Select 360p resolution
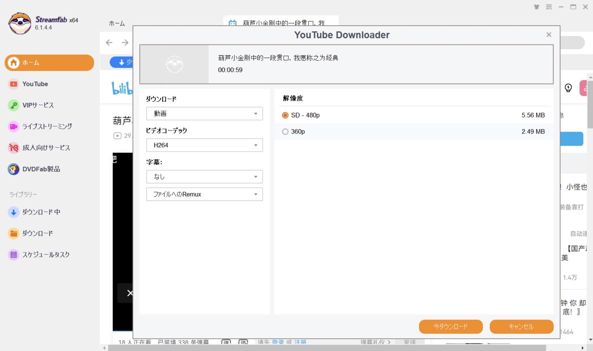This screenshot has width=593, height=351. click(285, 131)
